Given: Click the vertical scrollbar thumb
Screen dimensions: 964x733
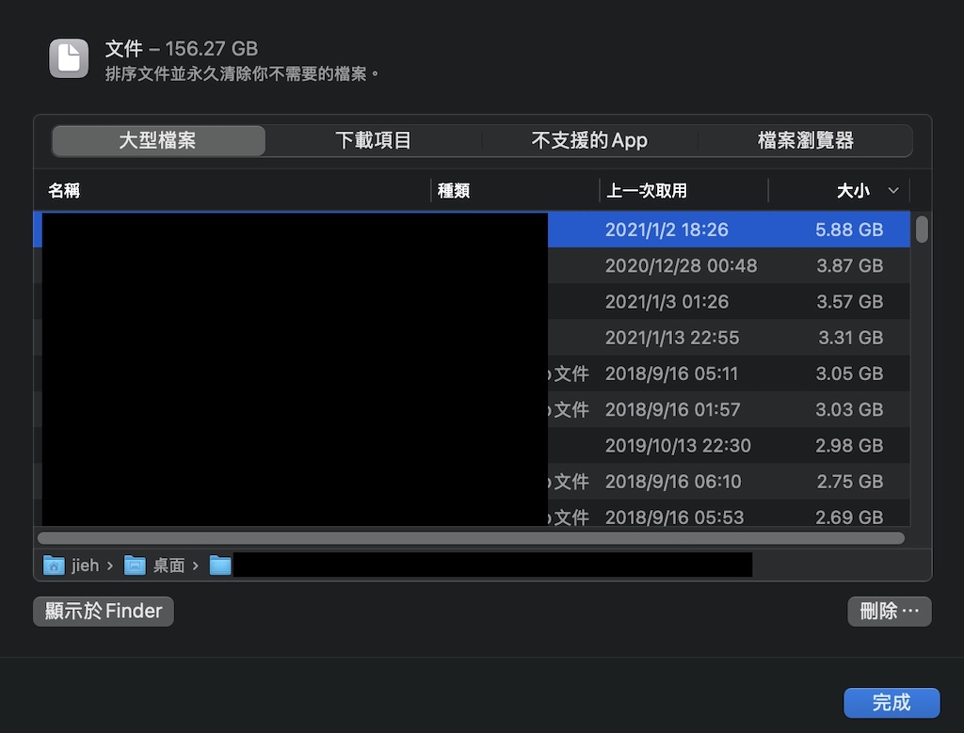Looking at the screenshot, I should [922, 230].
